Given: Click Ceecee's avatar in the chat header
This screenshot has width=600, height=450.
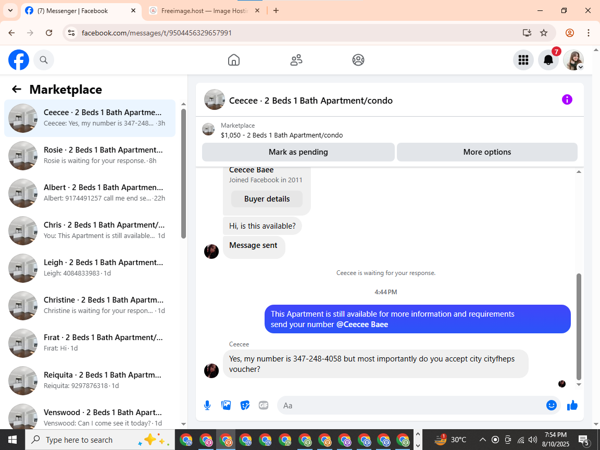Looking at the screenshot, I should tap(214, 100).
